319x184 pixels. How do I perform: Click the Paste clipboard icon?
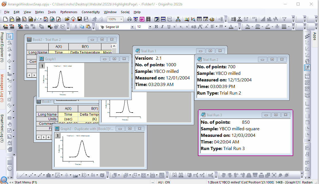pos(88,27)
